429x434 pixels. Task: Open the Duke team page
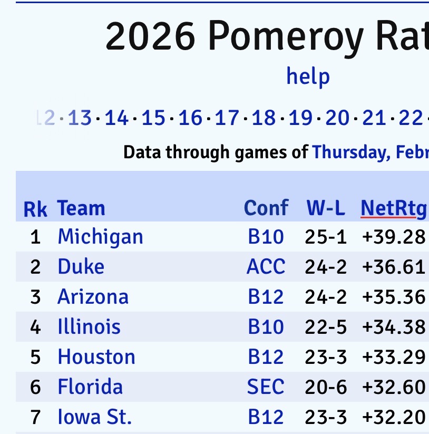click(x=81, y=266)
